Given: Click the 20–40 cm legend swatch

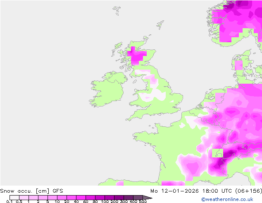Looking at the screenshot, I should click(x=71, y=198).
